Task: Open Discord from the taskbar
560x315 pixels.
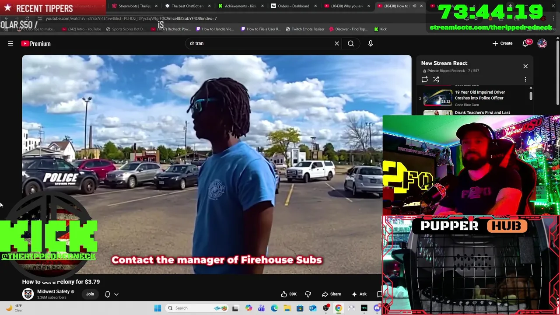Action: (377, 308)
